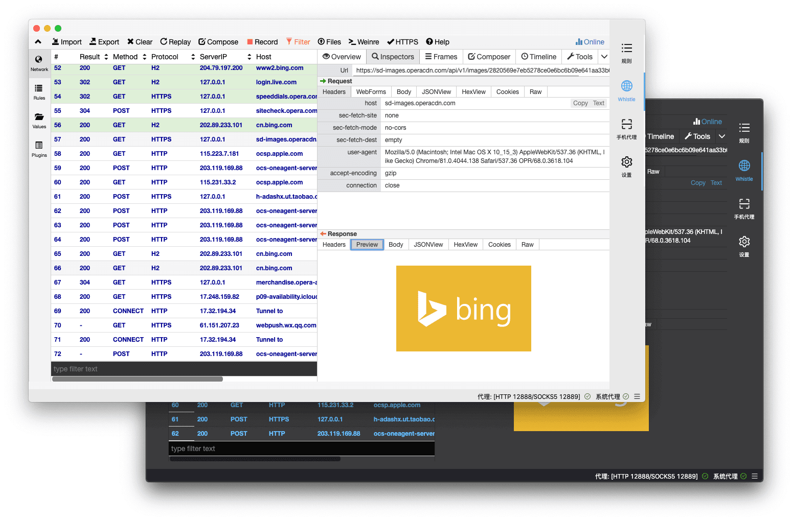Screen dimensions: 792x520
Task: Switch to the Timeline tab
Action: pyautogui.click(x=538, y=57)
